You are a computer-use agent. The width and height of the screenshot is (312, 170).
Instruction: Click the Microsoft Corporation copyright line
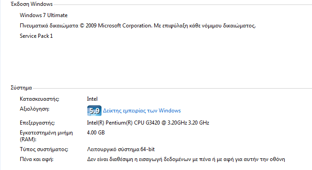pyautogui.click(x=138, y=26)
